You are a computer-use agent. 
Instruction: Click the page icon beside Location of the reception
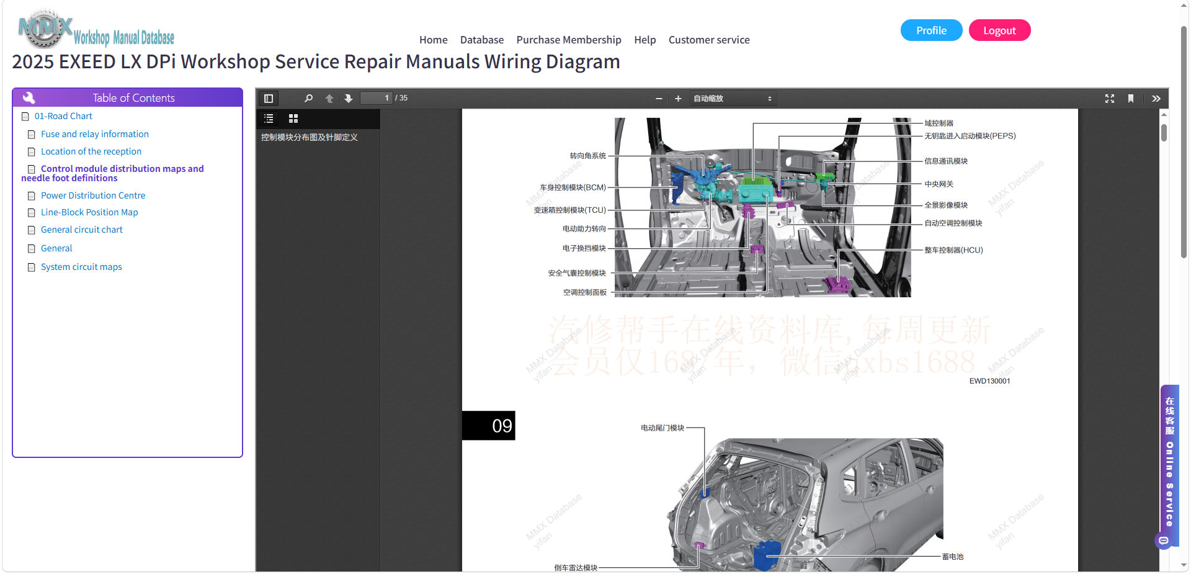click(x=32, y=152)
